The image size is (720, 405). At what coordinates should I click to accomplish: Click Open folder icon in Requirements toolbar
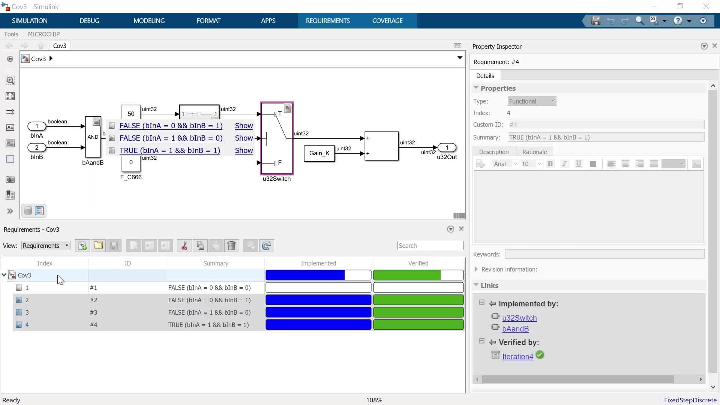click(x=98, y=246)
